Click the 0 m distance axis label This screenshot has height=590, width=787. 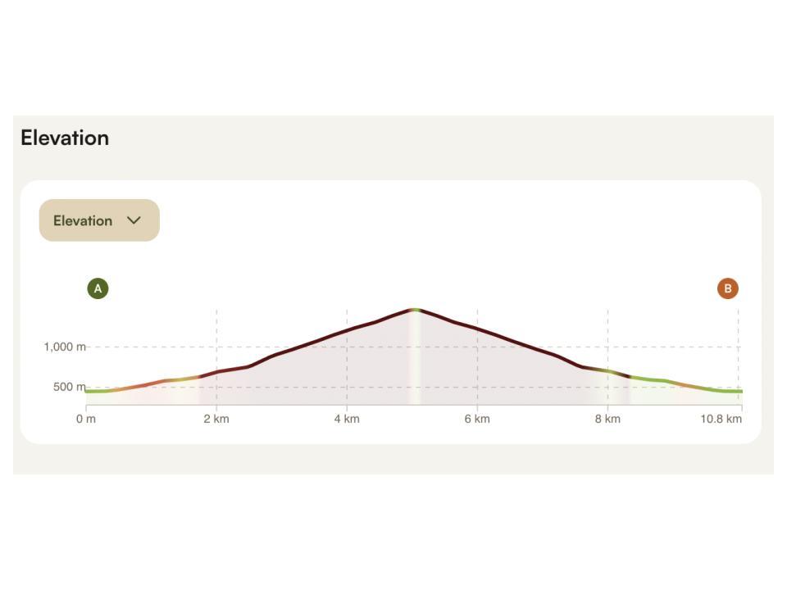[85, 419]
